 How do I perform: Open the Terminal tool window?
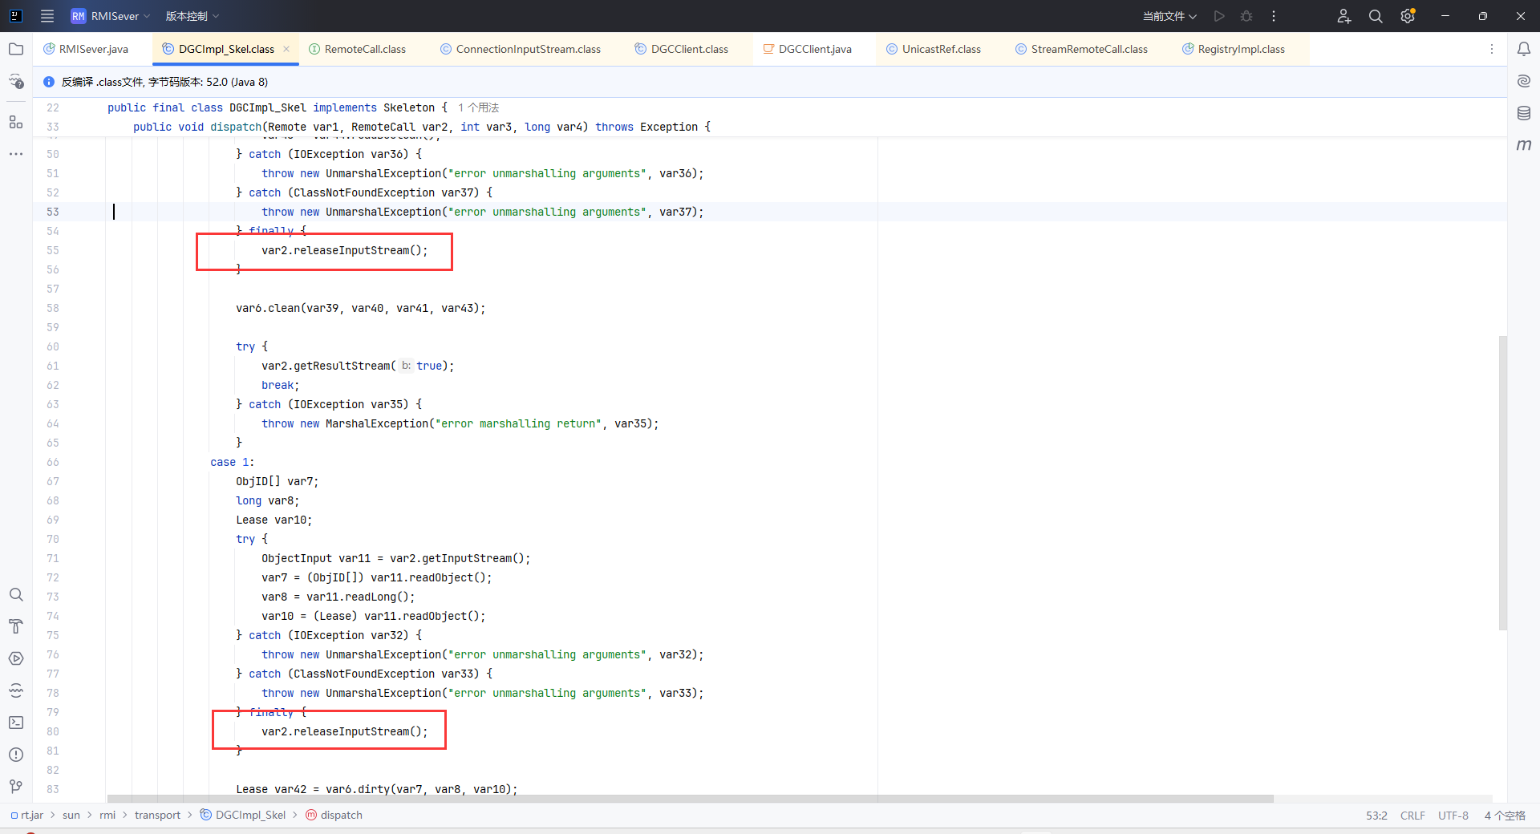(x=16, y=723)
